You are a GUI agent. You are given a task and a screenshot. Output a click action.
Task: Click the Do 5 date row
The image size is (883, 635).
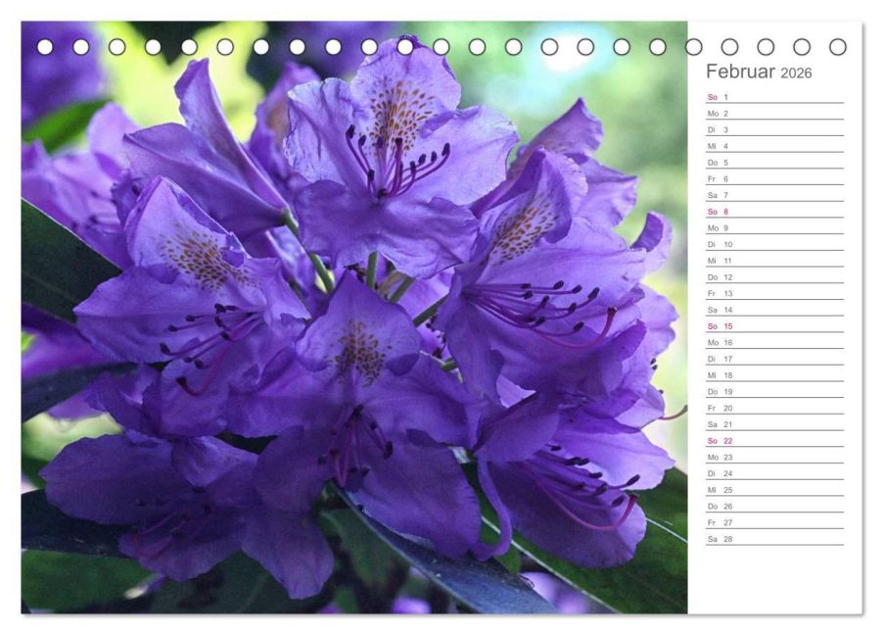coord(775,163)
